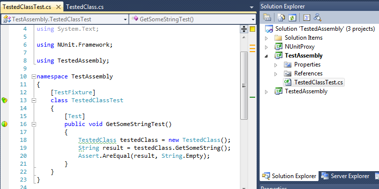This screenshot has height=189, width=379.
Task: Click the underlined TestedClass type on line 18
Action: [97, 140]
